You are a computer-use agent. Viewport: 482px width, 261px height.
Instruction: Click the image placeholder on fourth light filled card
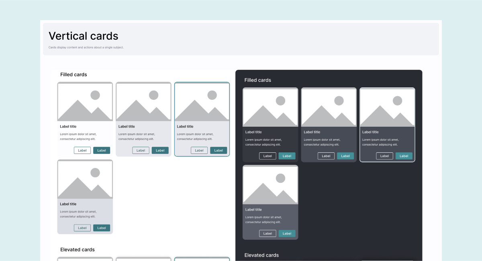point(85,179)
